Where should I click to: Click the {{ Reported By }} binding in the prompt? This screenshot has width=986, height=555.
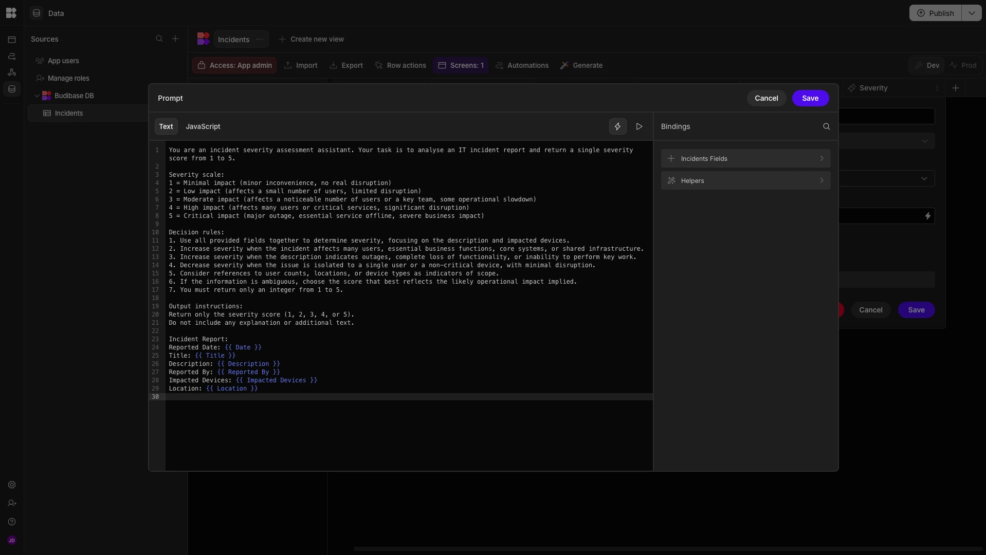tap(248, 372)
